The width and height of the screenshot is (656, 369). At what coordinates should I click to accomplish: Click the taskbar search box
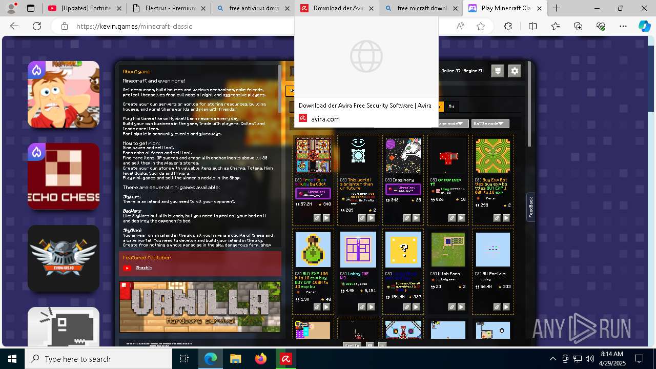coord(98,359)
